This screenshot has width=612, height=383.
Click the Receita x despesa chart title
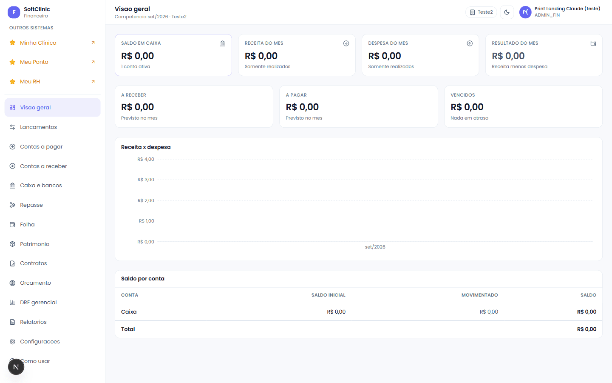[146, 147]
